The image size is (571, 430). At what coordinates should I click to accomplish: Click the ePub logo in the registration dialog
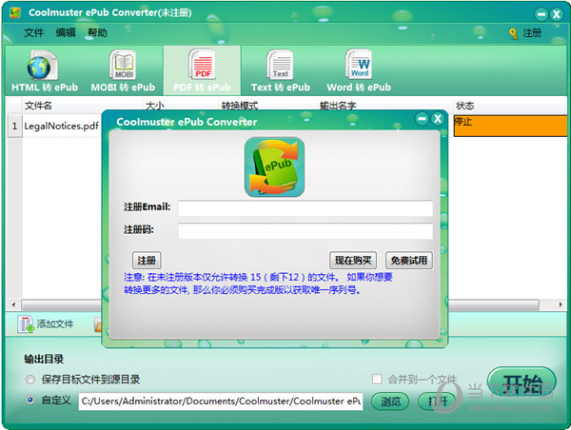coord(275,166)
